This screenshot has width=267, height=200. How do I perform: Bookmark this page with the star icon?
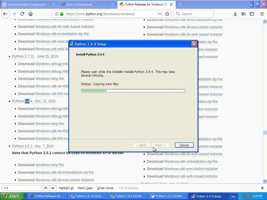[x=167, y=14]
